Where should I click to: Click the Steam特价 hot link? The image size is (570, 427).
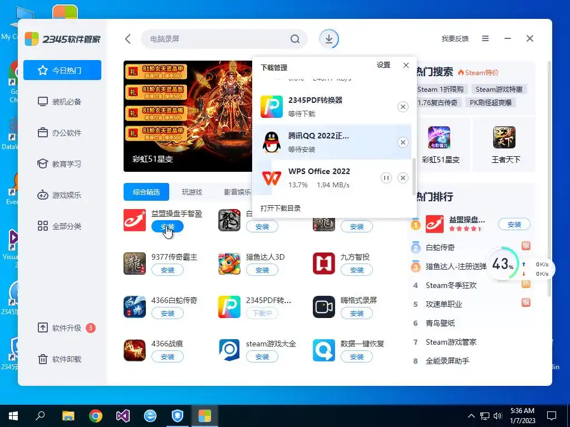point(478,73)
